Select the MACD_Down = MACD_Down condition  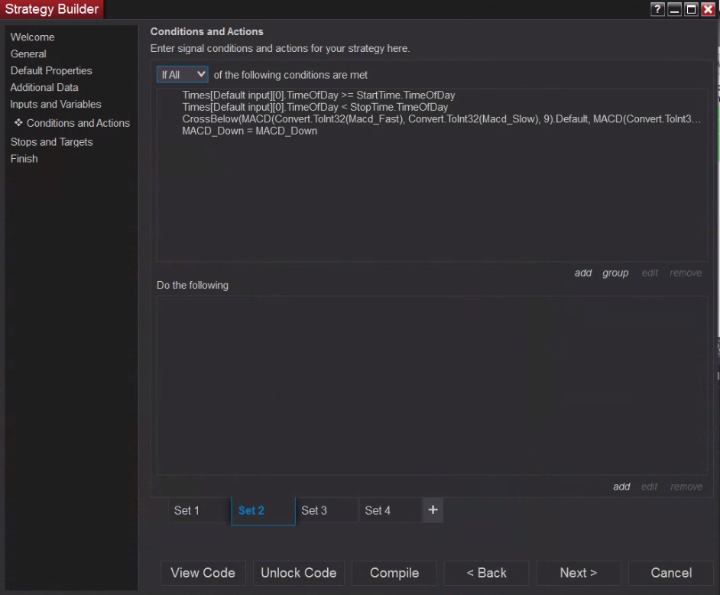coord(250,131)
